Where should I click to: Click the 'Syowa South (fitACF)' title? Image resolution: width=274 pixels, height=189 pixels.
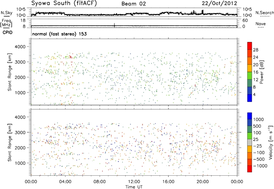point(64,3)
